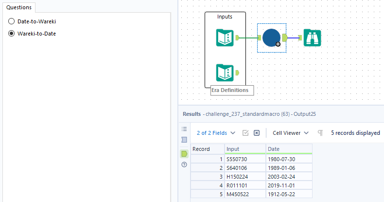Select record row number 5
Screen dimensions: 384x202
tap(208, 194)
